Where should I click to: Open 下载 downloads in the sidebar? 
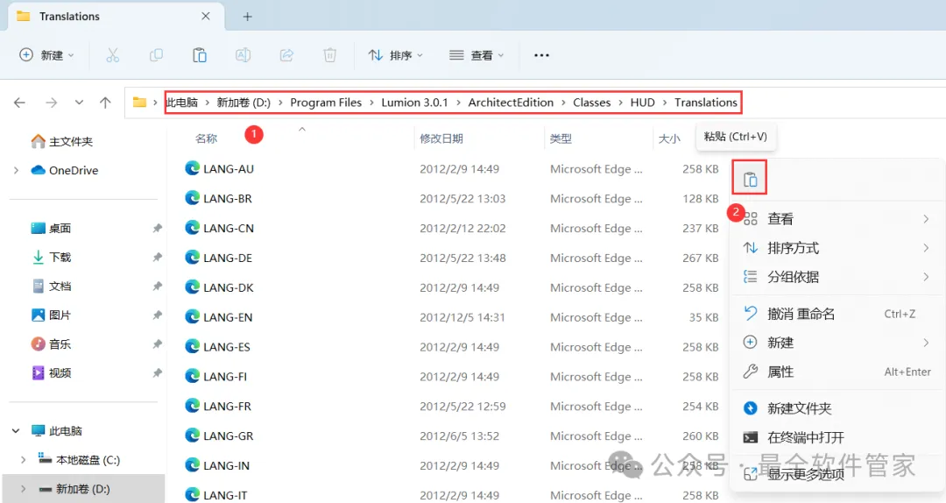(52, 258)
